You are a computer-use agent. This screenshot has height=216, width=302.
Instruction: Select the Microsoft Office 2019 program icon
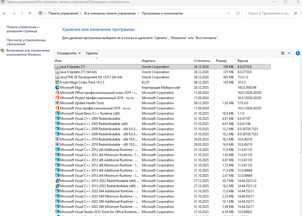pos(57,92)
